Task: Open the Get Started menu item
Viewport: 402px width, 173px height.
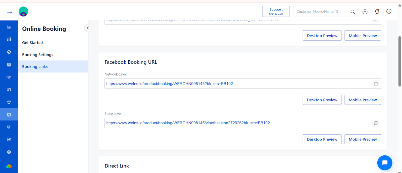Action: coord(32,42)
